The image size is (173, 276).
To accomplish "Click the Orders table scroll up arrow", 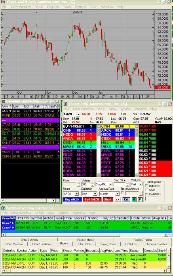I will pos(169,255).
